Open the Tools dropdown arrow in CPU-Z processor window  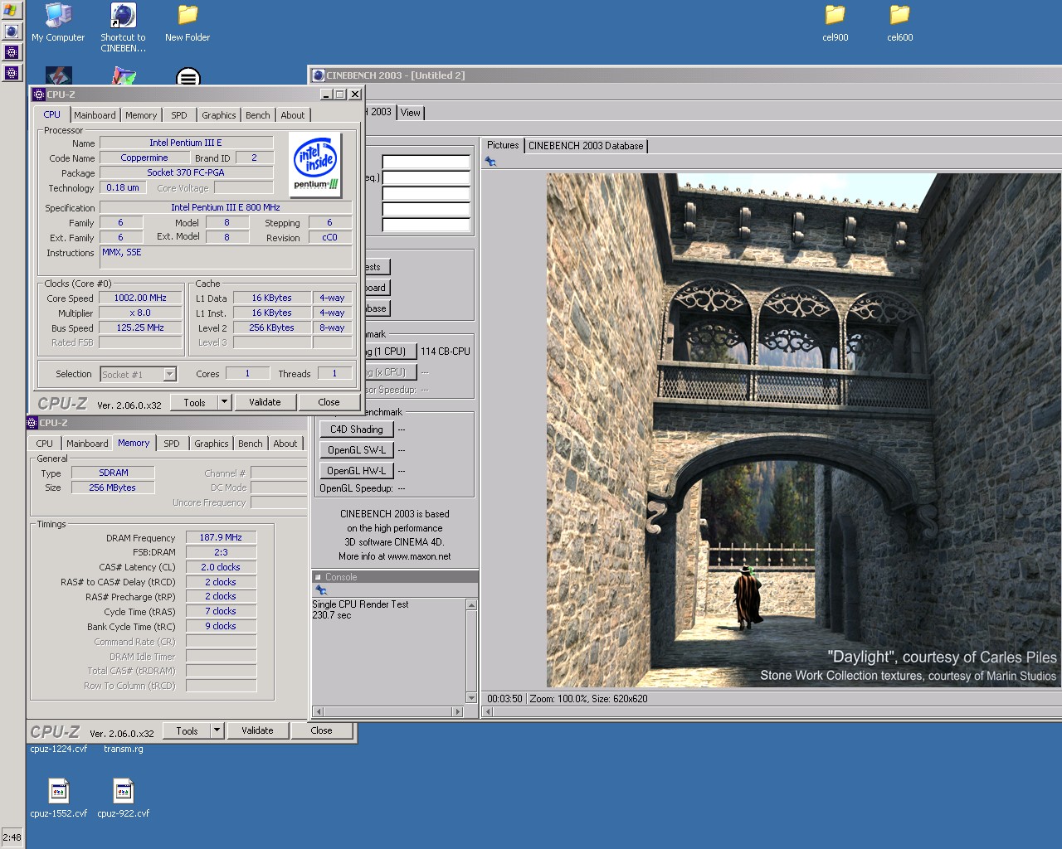(x=224, y=402)
